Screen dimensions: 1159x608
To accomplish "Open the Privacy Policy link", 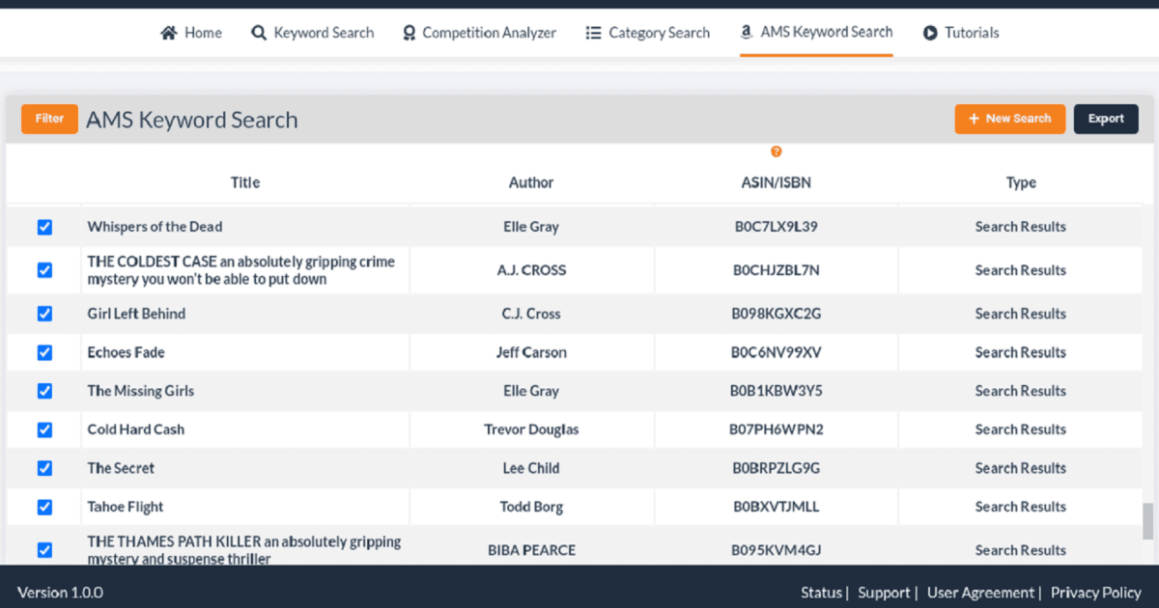I will tap(1096, 593).
